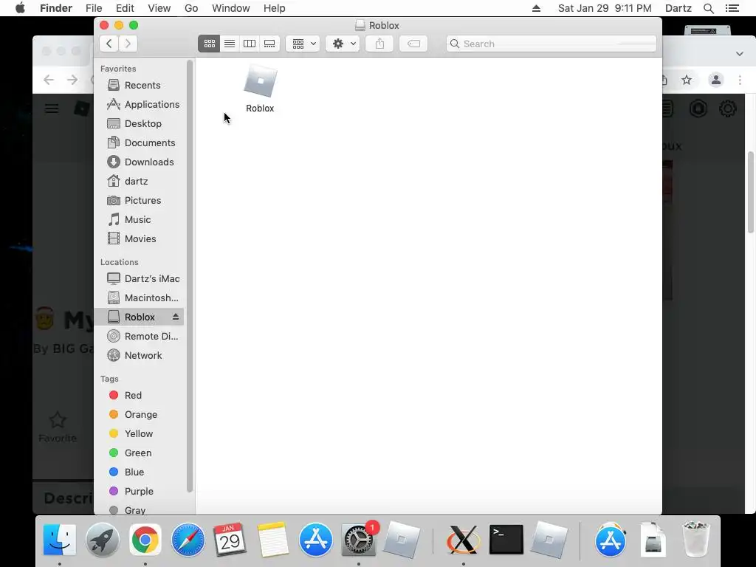The image size is (756, 567).
Task: Open the Go menu
Action: (x=191, y=8)
